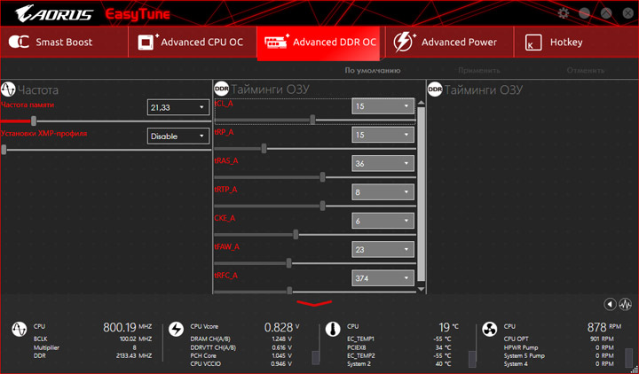Click the Частота waveform icon

(8, 90)
